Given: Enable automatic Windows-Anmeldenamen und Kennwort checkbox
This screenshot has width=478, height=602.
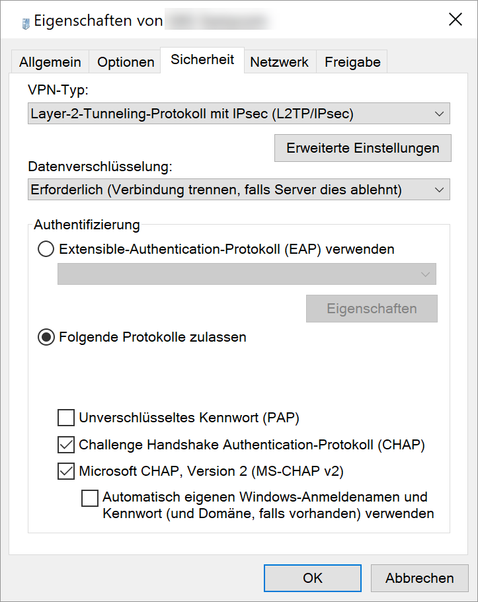Looking at the screenshot, I should (x=90, y=498).
